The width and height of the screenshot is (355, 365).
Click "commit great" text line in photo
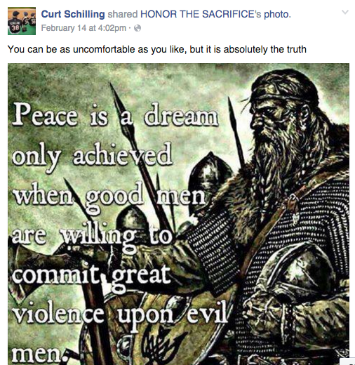tap(91, 277)
